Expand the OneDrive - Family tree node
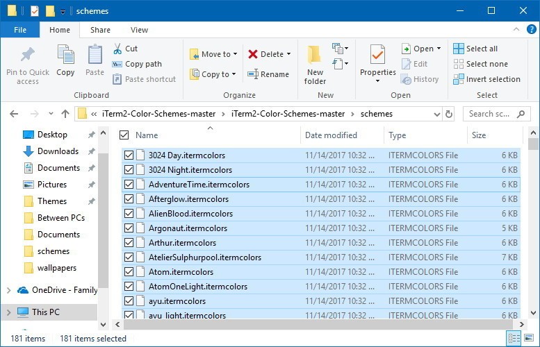 pyautogui.click(x=8, y=290)
